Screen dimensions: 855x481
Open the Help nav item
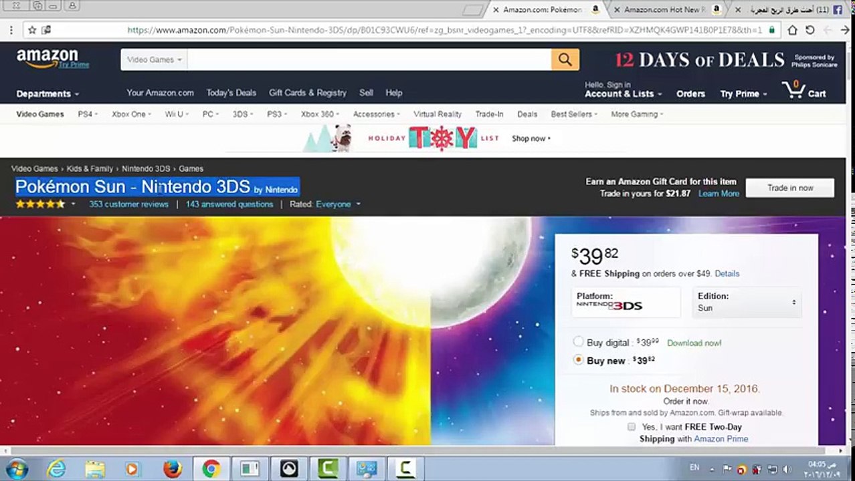click(394, 93)
